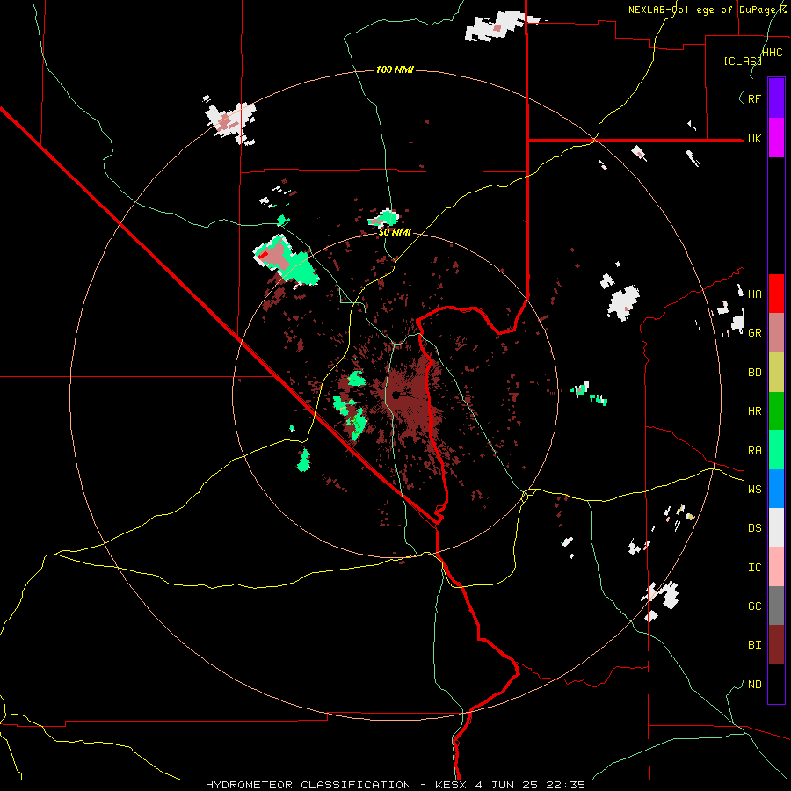The width and height of the screenshot is (791, 791).
Task: Click the GC gray legend swatch
Action: pyautogui.click(x=776, y=606)
